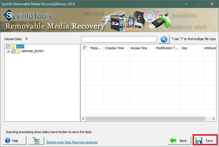
Task: Sort by Attribute column header
Action: (209, 48)
